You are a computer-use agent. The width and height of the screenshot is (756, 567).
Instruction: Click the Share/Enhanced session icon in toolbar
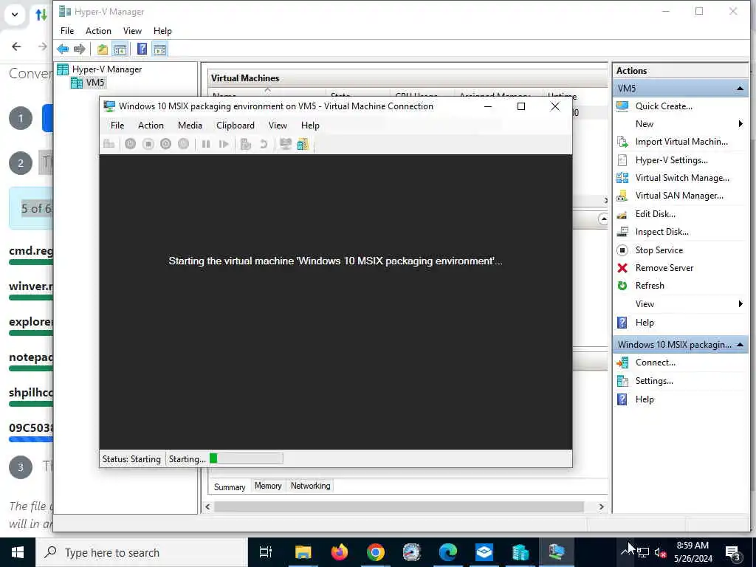click(303, 144)
